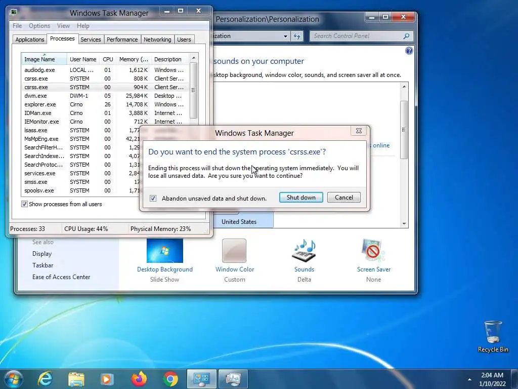Launch Internet Explorer from taskbar
Viewport: 518px width, 389px height.
[x=45, y=379]
